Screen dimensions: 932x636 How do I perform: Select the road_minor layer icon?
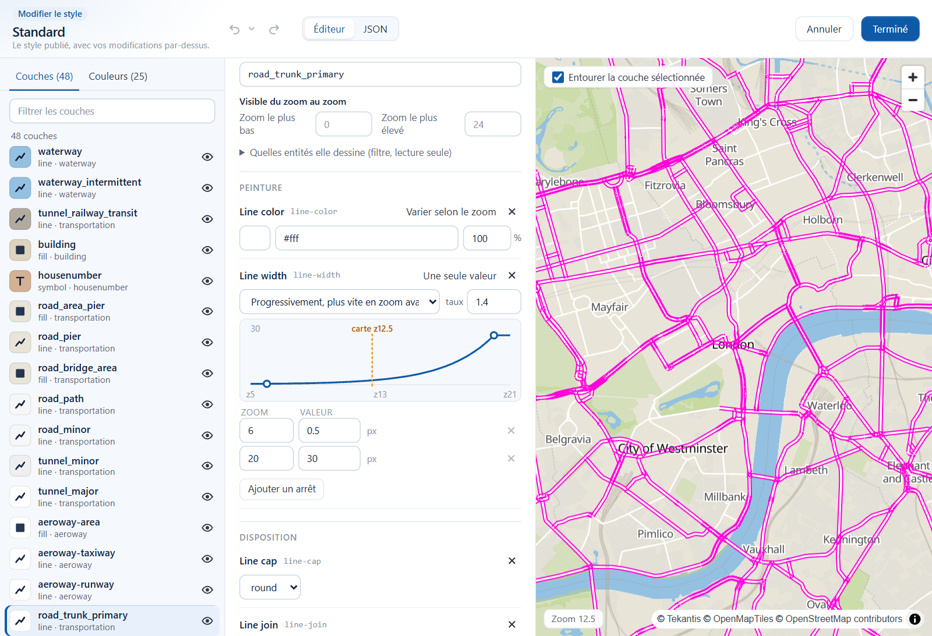(20, 435)
